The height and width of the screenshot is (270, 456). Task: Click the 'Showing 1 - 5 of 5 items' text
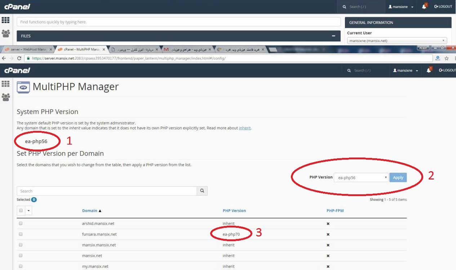pos(388,199)
